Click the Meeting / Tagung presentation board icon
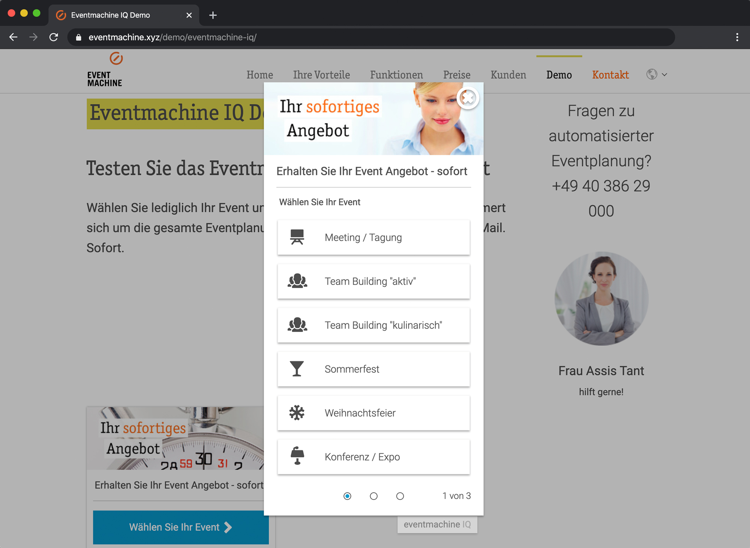Screen dimensions: 750x548 [297, 237]
